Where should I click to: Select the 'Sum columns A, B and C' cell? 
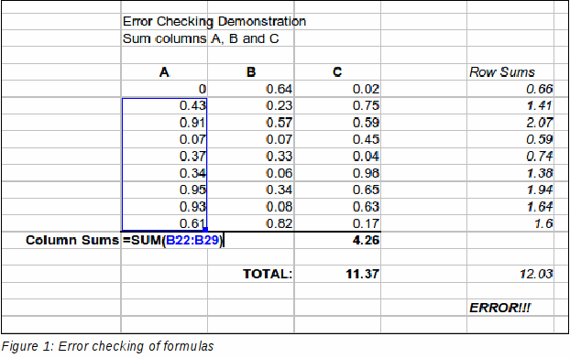(201, 38)
